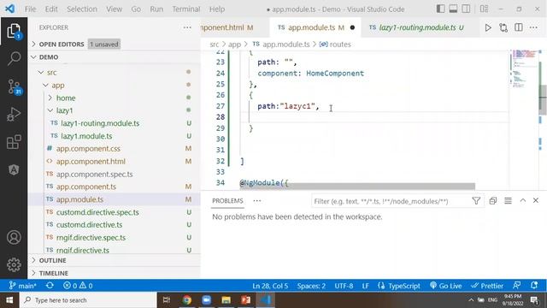
Task: Open editor more actions ellipsis
Action: (x=533, y=27)
